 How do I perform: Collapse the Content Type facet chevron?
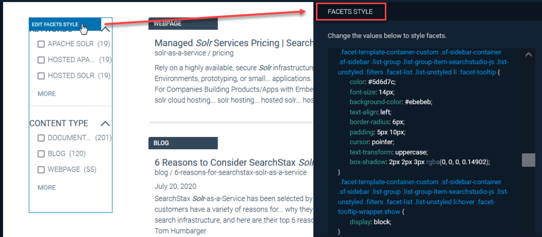[x=105, y=123]
